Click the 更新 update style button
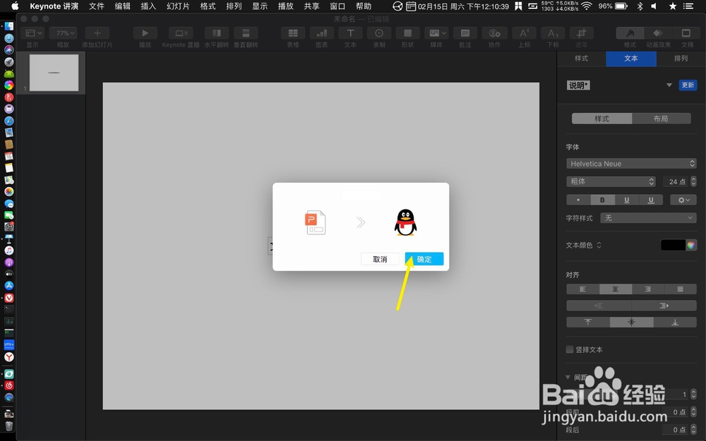This screenshot has width=706, height=441. coord(688,85)
